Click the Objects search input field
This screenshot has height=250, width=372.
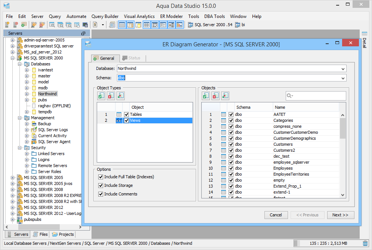(316, 96)
